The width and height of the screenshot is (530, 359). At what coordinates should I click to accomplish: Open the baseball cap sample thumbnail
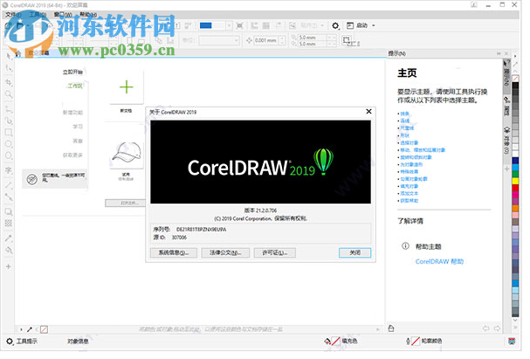pos(126,154)
